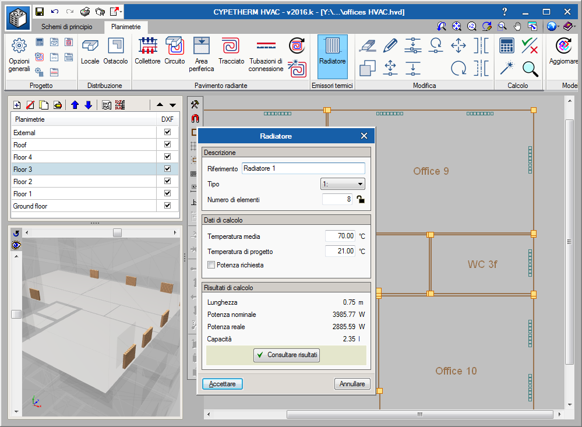
Task: Choose the Collettore tool
Action: coord(147,51)
